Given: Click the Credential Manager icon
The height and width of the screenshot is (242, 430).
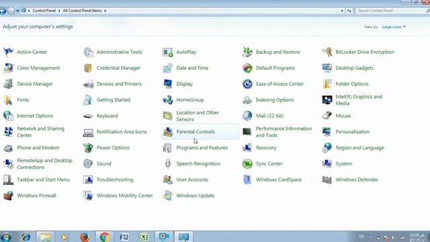Looking at the screenshot, I should pos(88,68).
